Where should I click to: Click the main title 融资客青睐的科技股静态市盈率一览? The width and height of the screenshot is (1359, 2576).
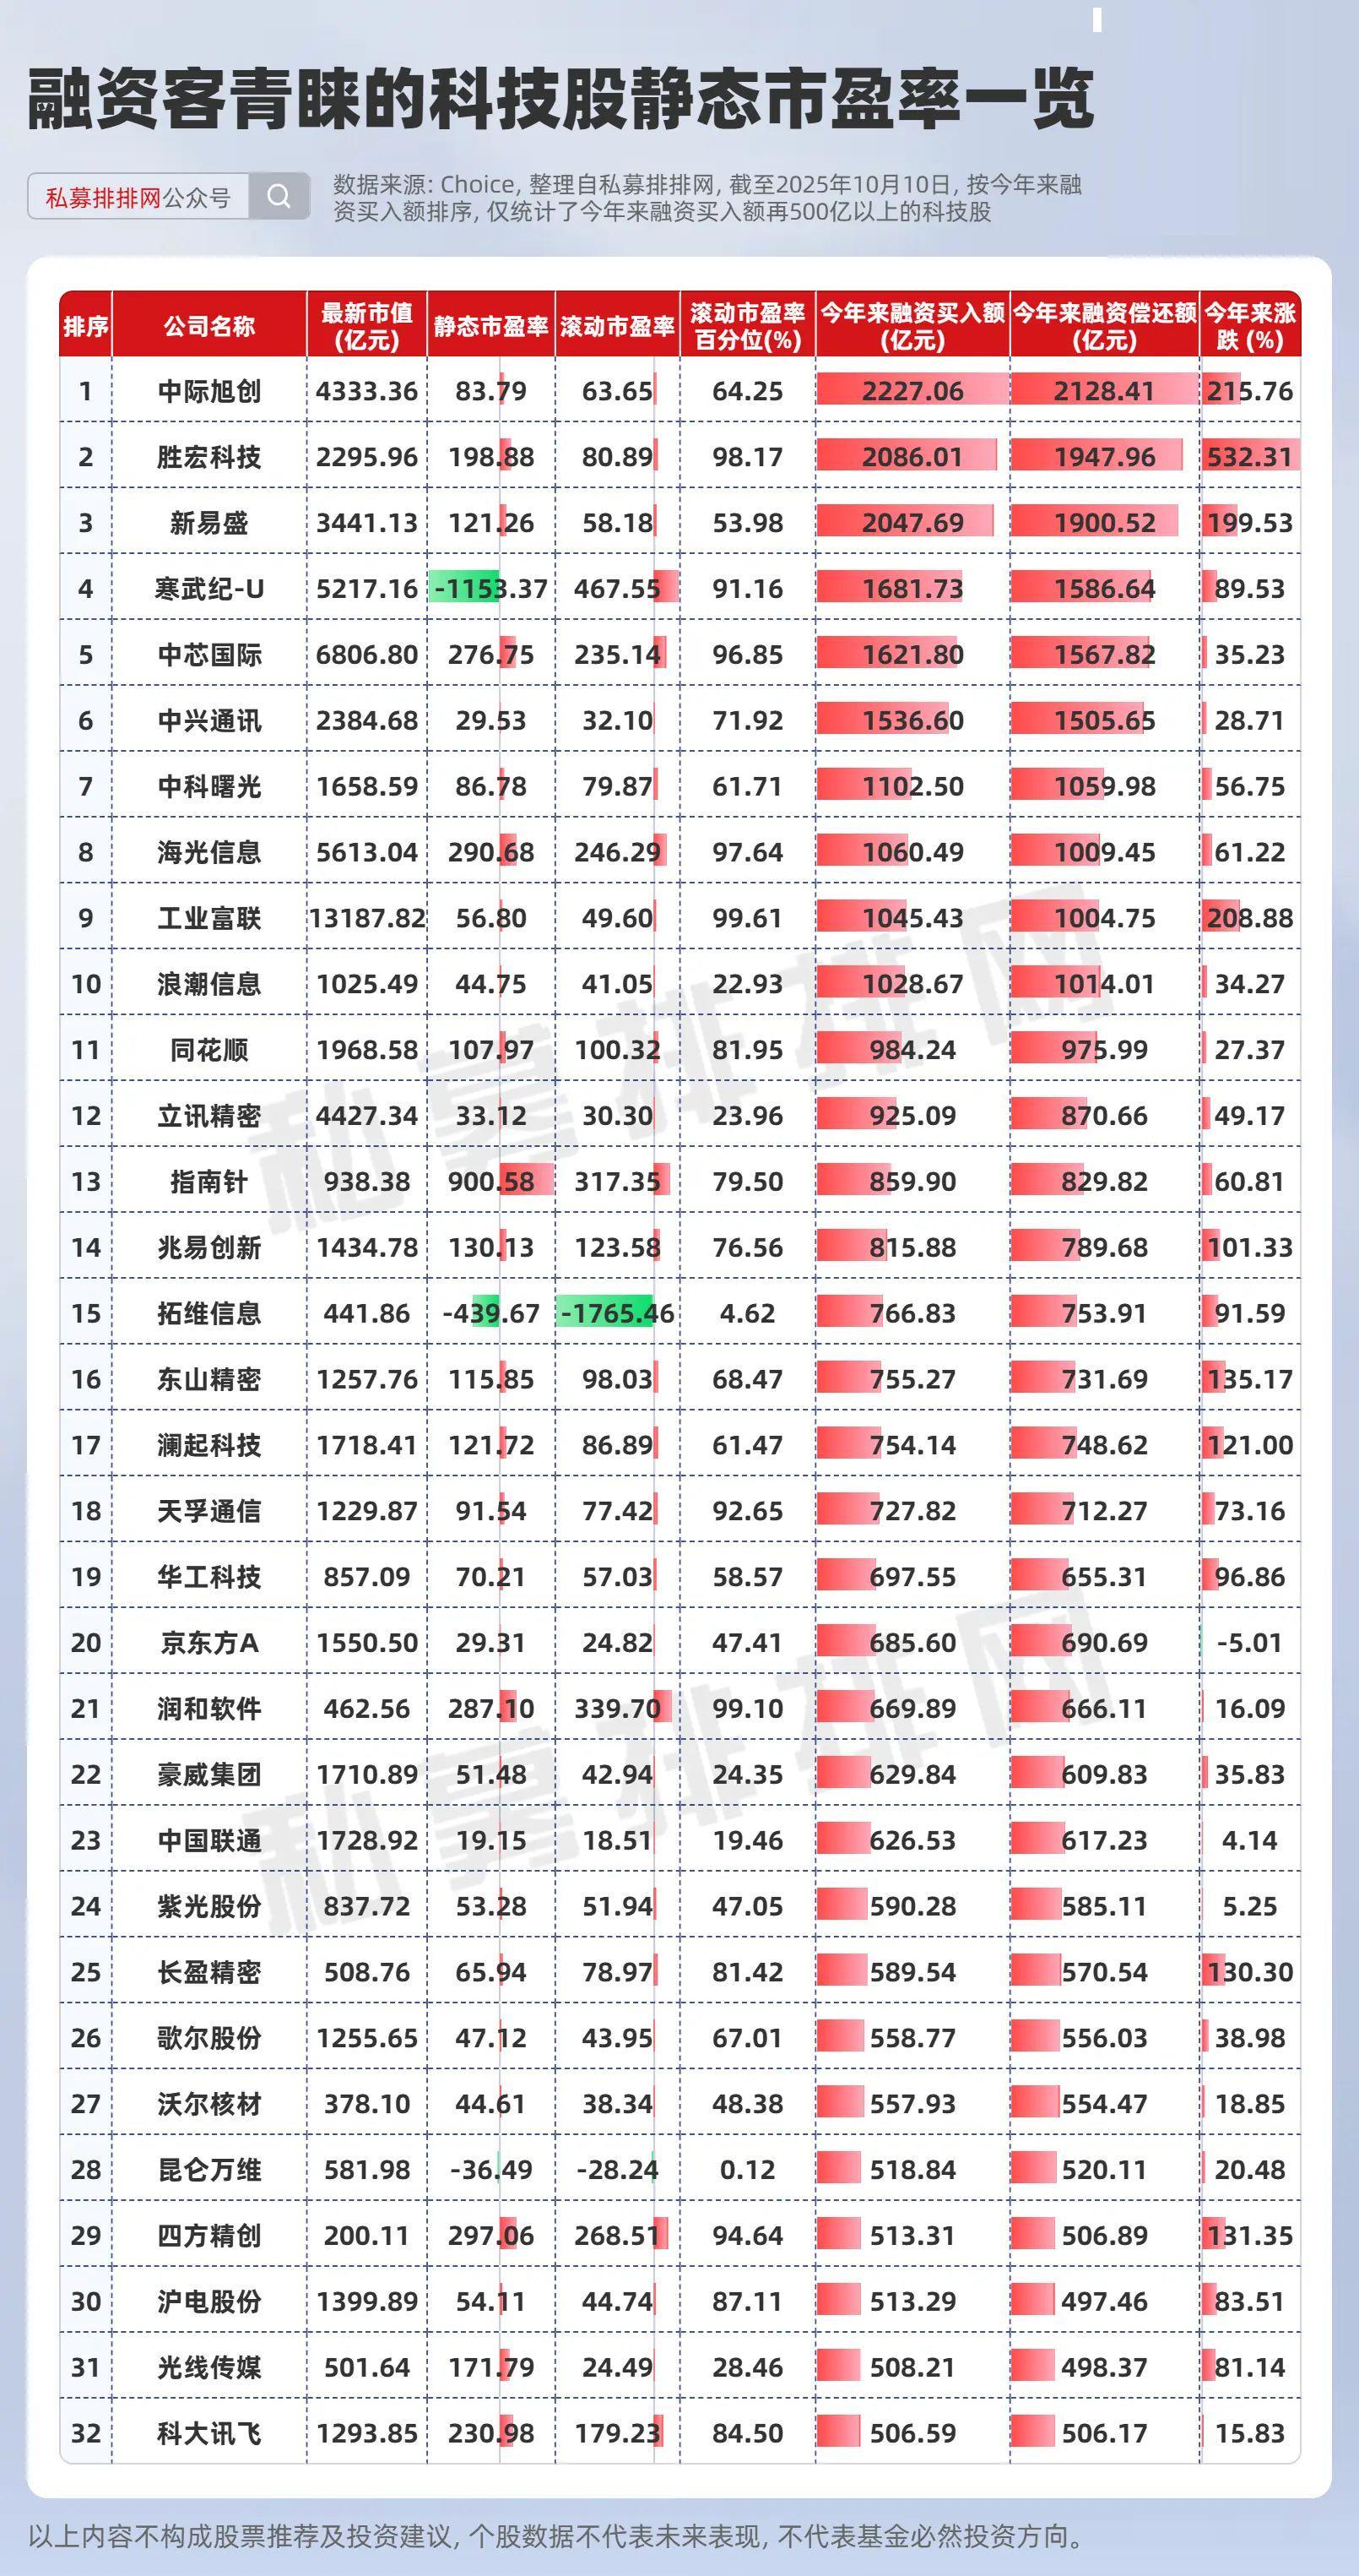(560, 100)
